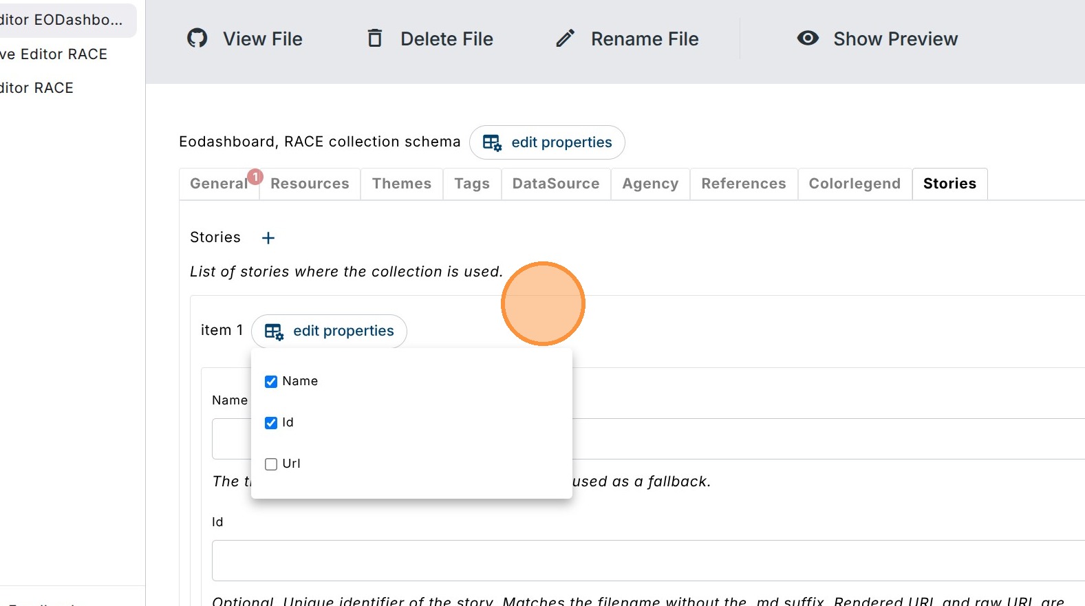
Task: Uncheck the Name property checkbox
Action: [271, 382]
